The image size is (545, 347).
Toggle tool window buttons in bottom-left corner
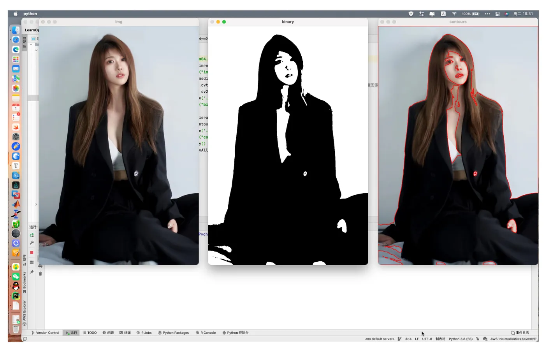point(25,339)
